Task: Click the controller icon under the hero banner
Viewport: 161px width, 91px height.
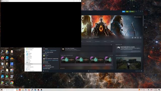Action: tap(135, 38)
